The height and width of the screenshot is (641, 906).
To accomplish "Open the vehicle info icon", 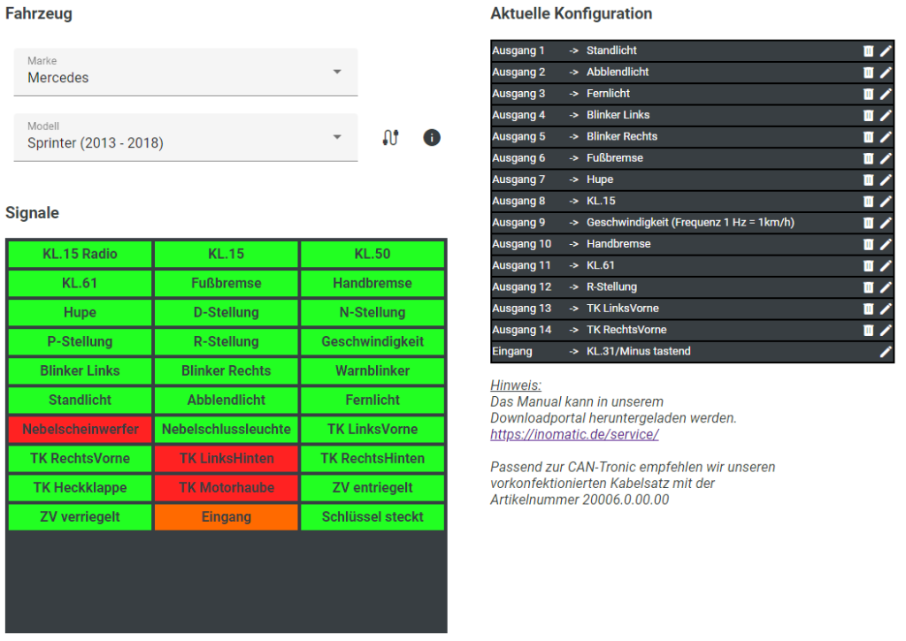I will point(432,138).
